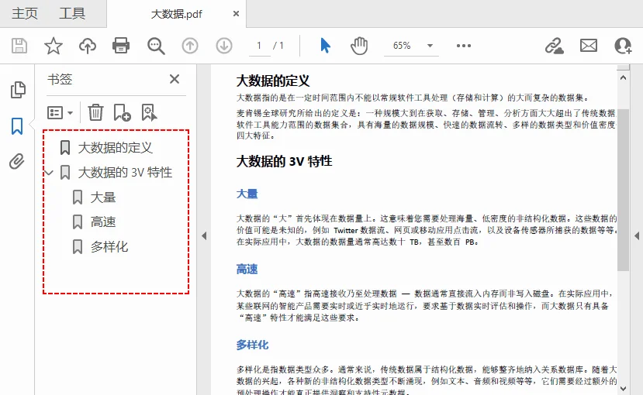
Task: Click the add user share icon
Action: (x=623, y=46)
